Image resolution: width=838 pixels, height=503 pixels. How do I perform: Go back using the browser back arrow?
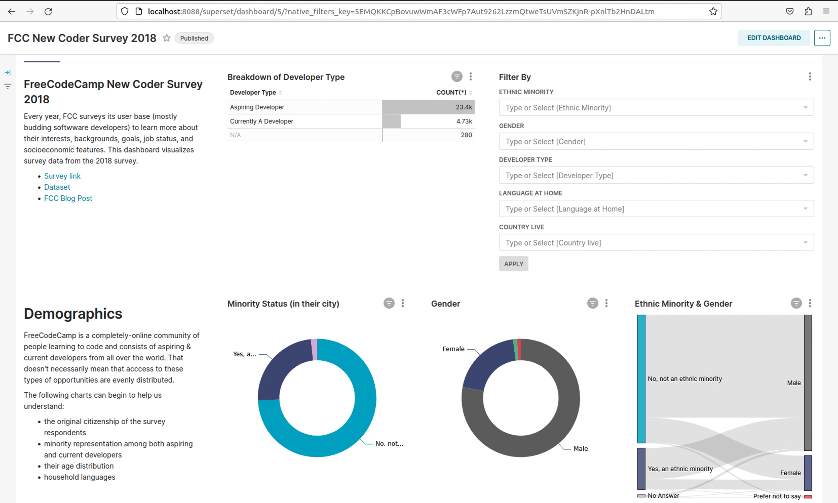[12, 11]
